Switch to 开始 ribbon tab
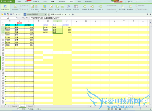 point(19,2)
